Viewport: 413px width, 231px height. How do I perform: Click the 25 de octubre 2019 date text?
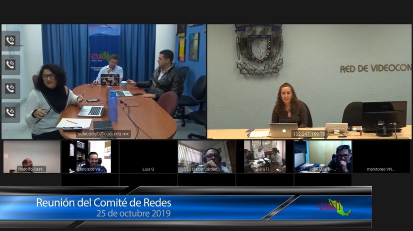coord(133,214)
